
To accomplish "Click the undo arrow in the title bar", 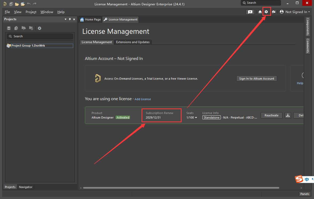I will (29, 4).
